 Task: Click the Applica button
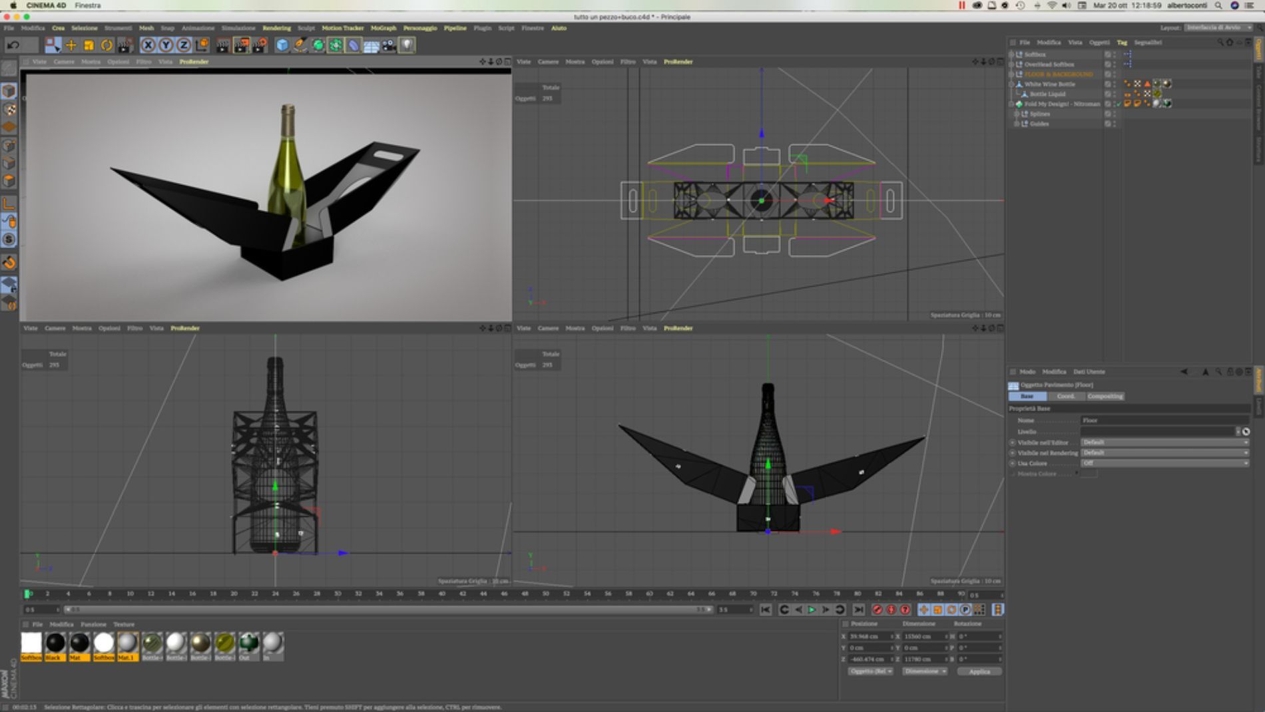tap(979, 671)
